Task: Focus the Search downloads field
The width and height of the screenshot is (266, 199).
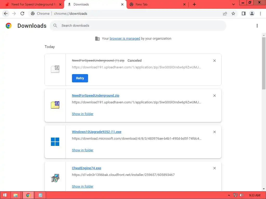Action: [138, 26]
